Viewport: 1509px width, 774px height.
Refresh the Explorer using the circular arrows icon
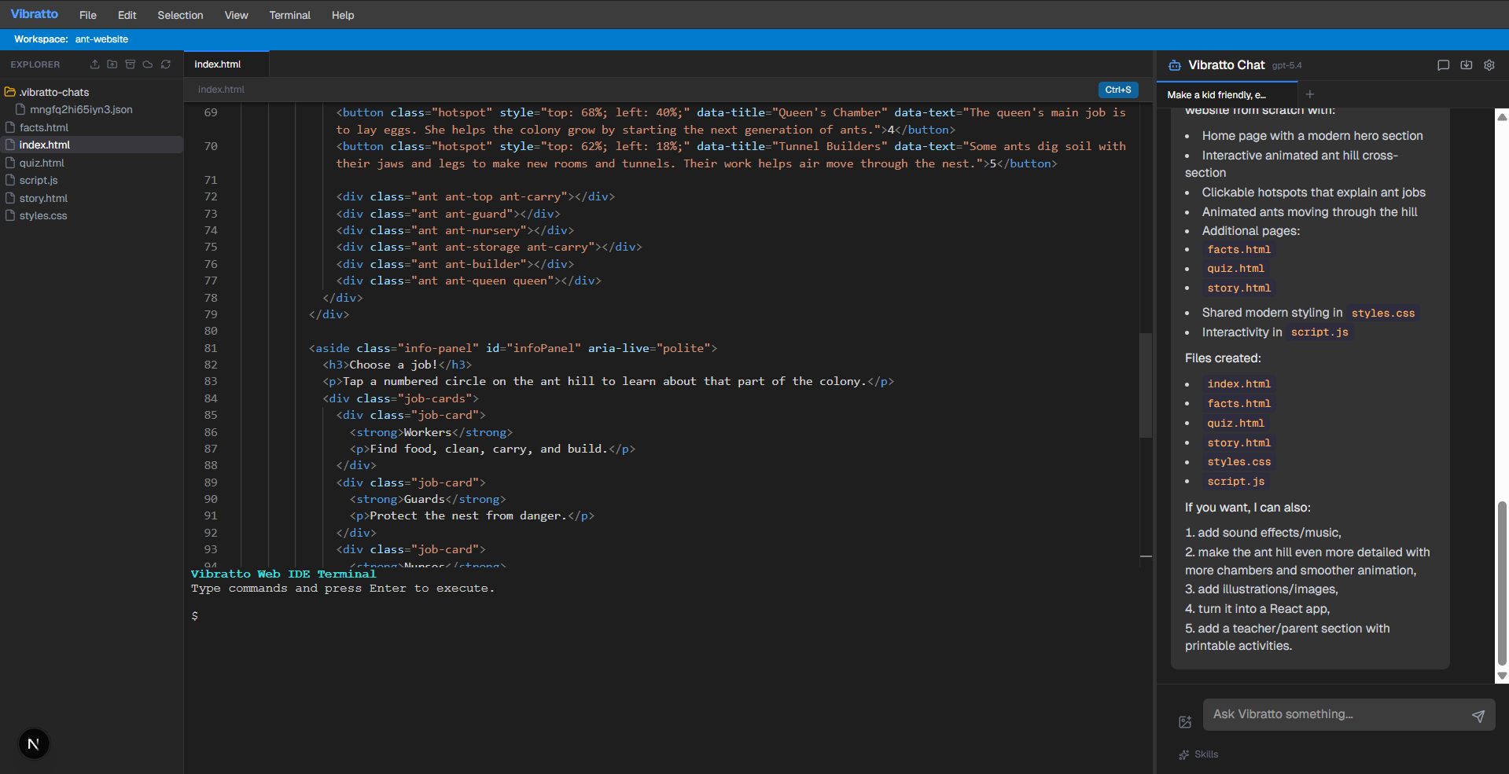pos(166,64)
